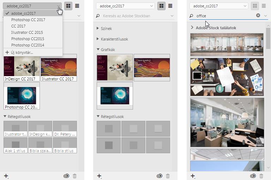This screenshot has height=180, width=271.
Task: Open search options chevron beside 'office' field
Action: pyautogui.click(x=265, y=16)
